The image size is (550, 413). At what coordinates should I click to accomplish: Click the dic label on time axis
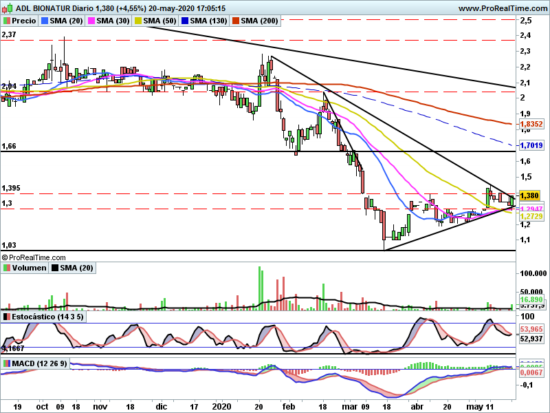click(162, 407)
